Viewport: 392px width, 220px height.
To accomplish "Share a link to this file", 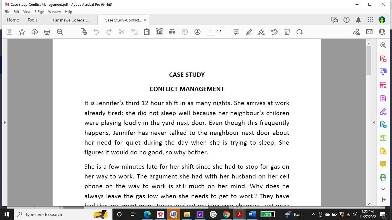I will (x=357, y=32).
